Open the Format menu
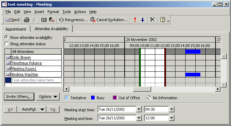Viewport: 231px width, 126px height. point(53,12)
